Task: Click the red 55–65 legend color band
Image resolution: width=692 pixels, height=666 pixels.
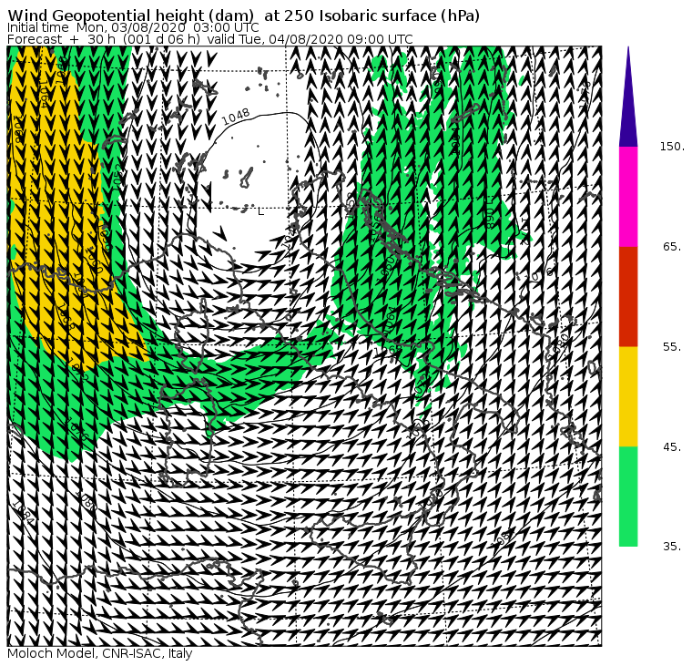Action: 628,296
